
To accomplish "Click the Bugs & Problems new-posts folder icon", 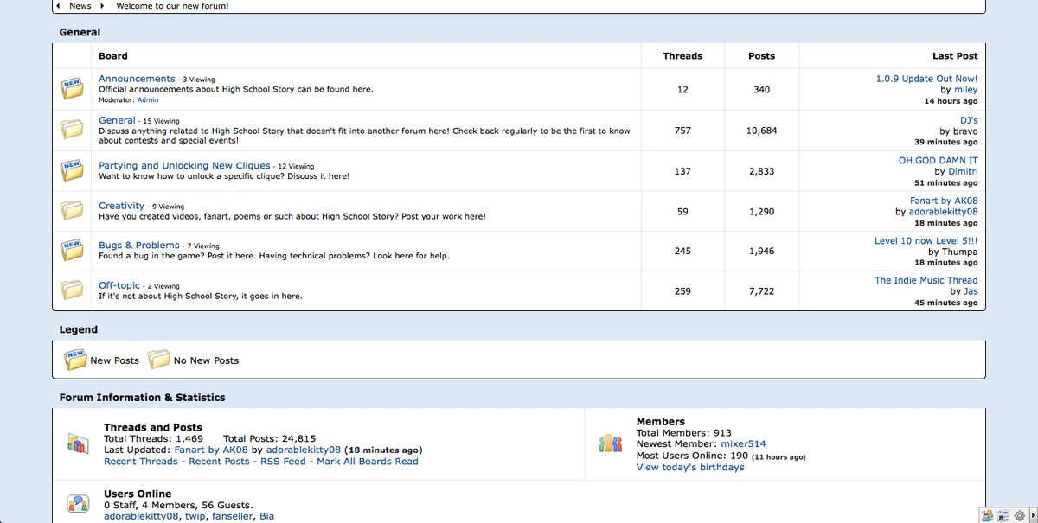I will click(x=72, y=251).
